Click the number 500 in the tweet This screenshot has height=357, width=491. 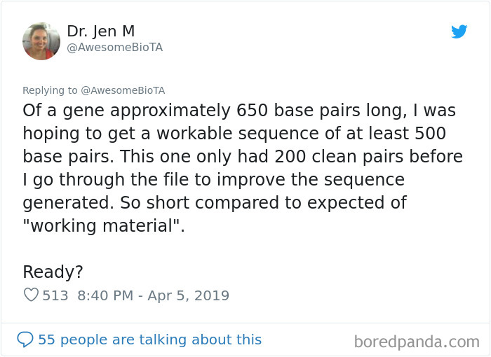(430, 134)
